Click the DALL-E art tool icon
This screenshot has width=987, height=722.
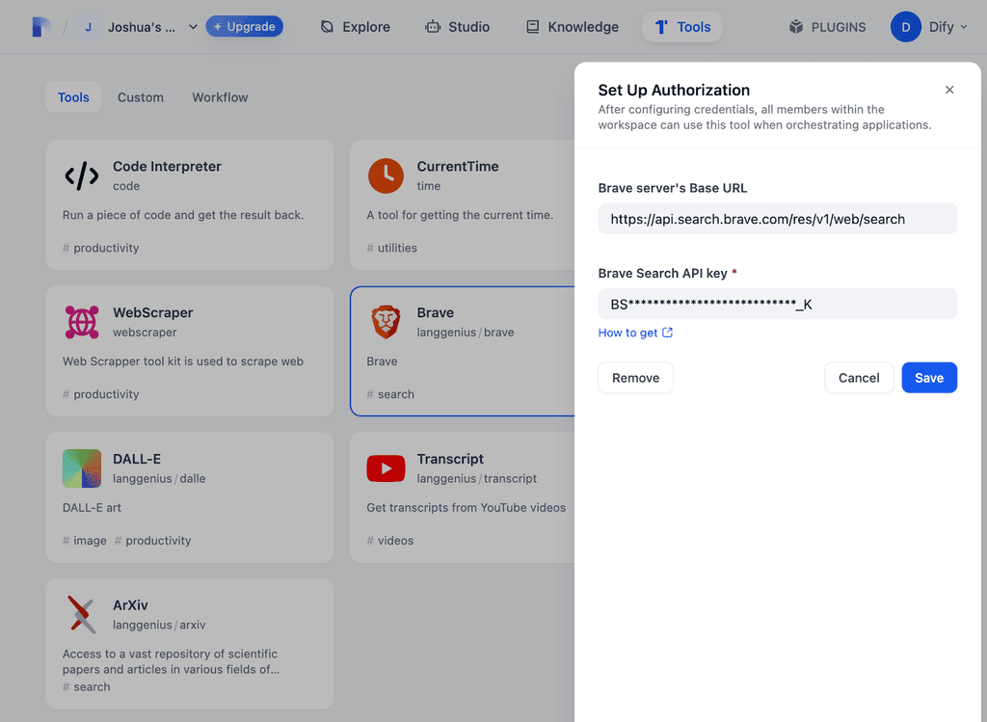pos(82,469)
